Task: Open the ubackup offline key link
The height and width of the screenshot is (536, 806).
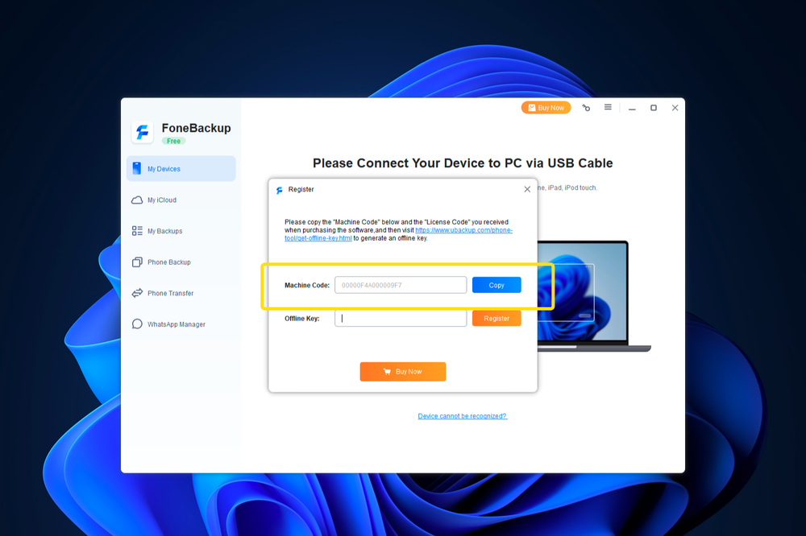Action: 398,234
